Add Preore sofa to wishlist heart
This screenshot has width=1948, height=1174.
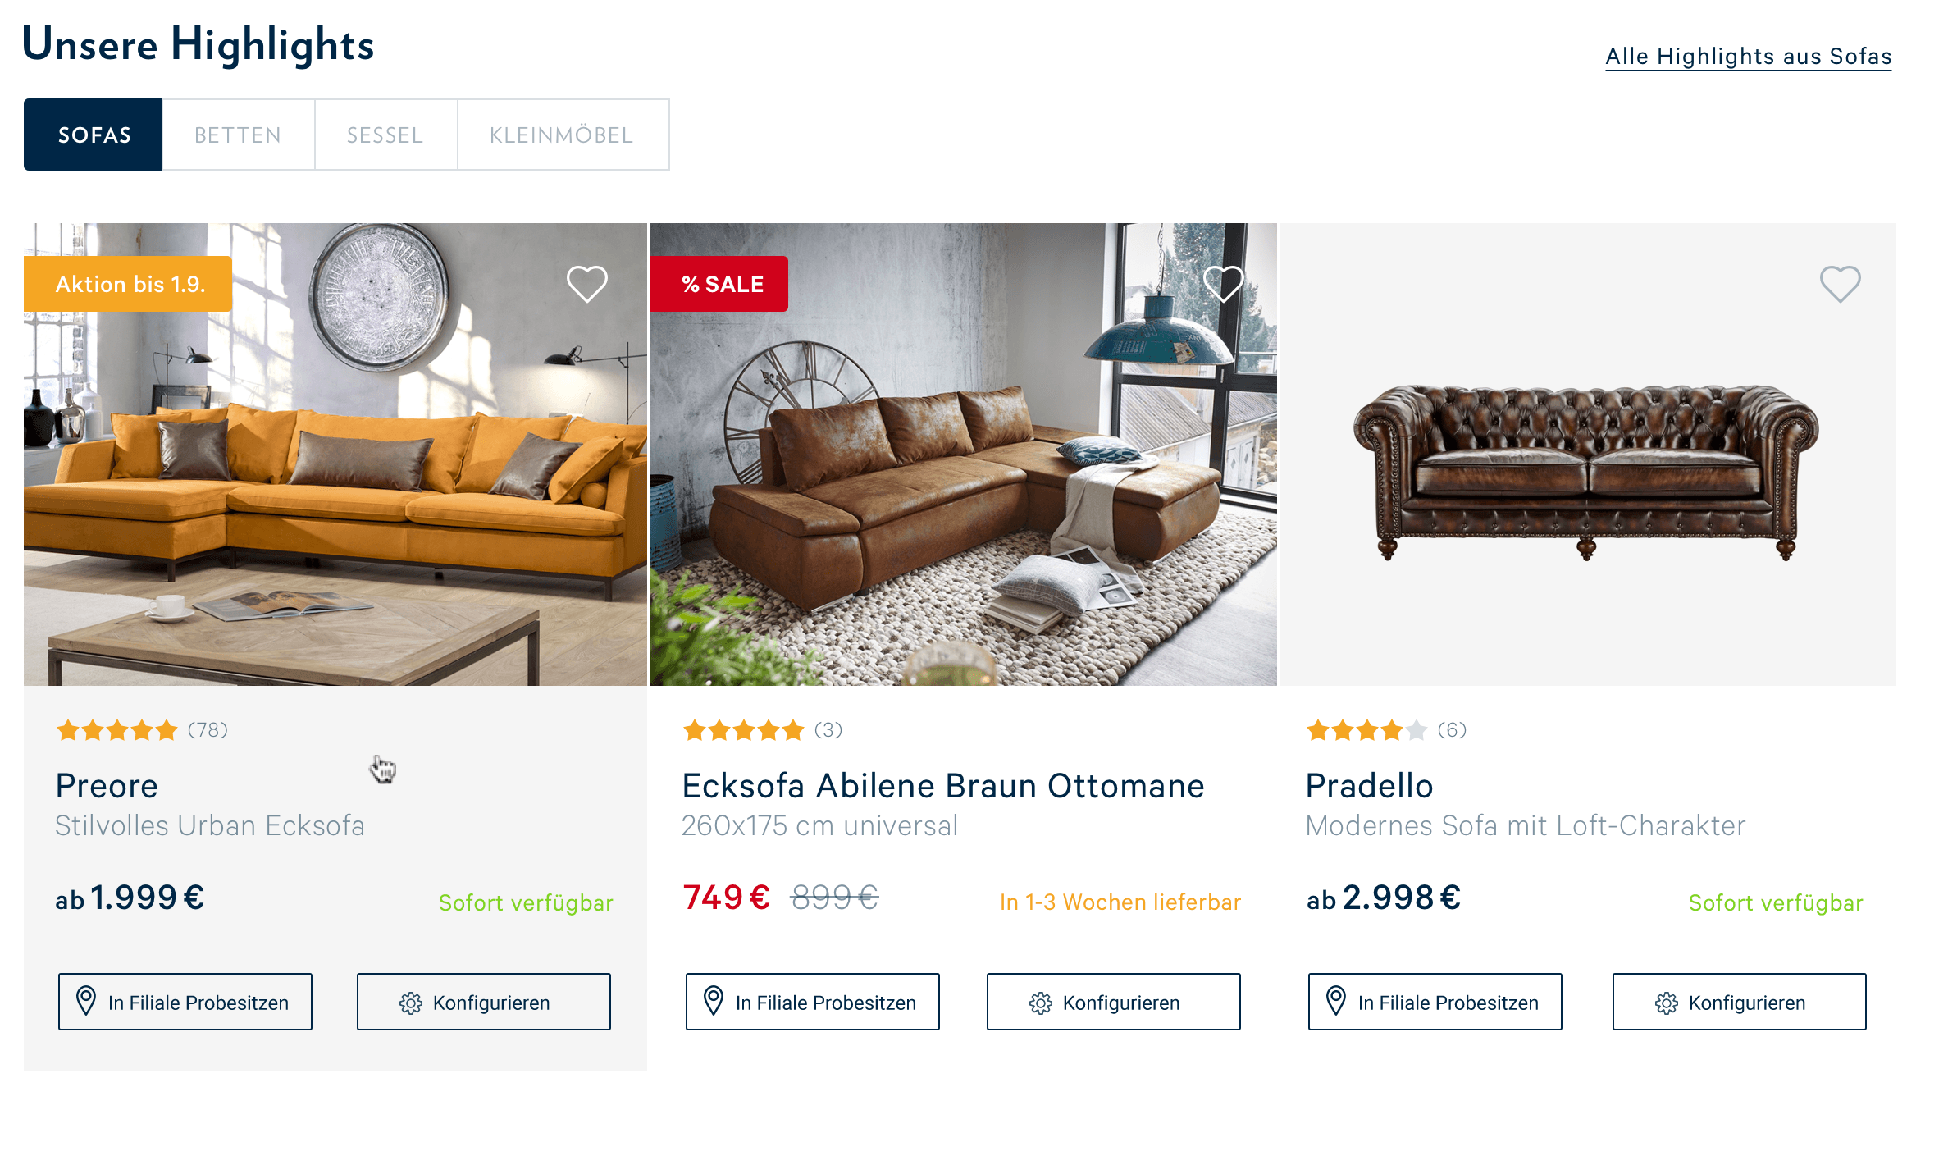[x=587, y=284]
